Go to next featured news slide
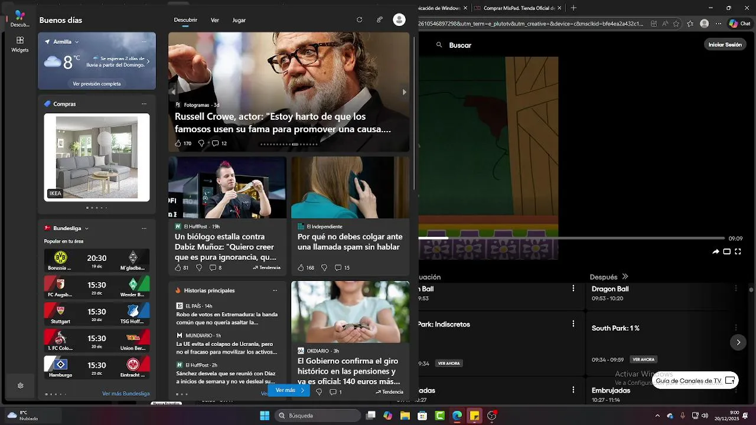The image size is (756, 425). pyautogui.click(x=405, y=92)
